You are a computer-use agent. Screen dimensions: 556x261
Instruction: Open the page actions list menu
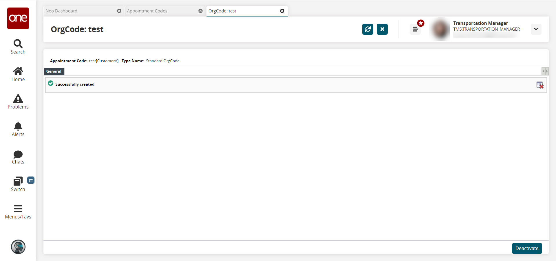(415, 29)
